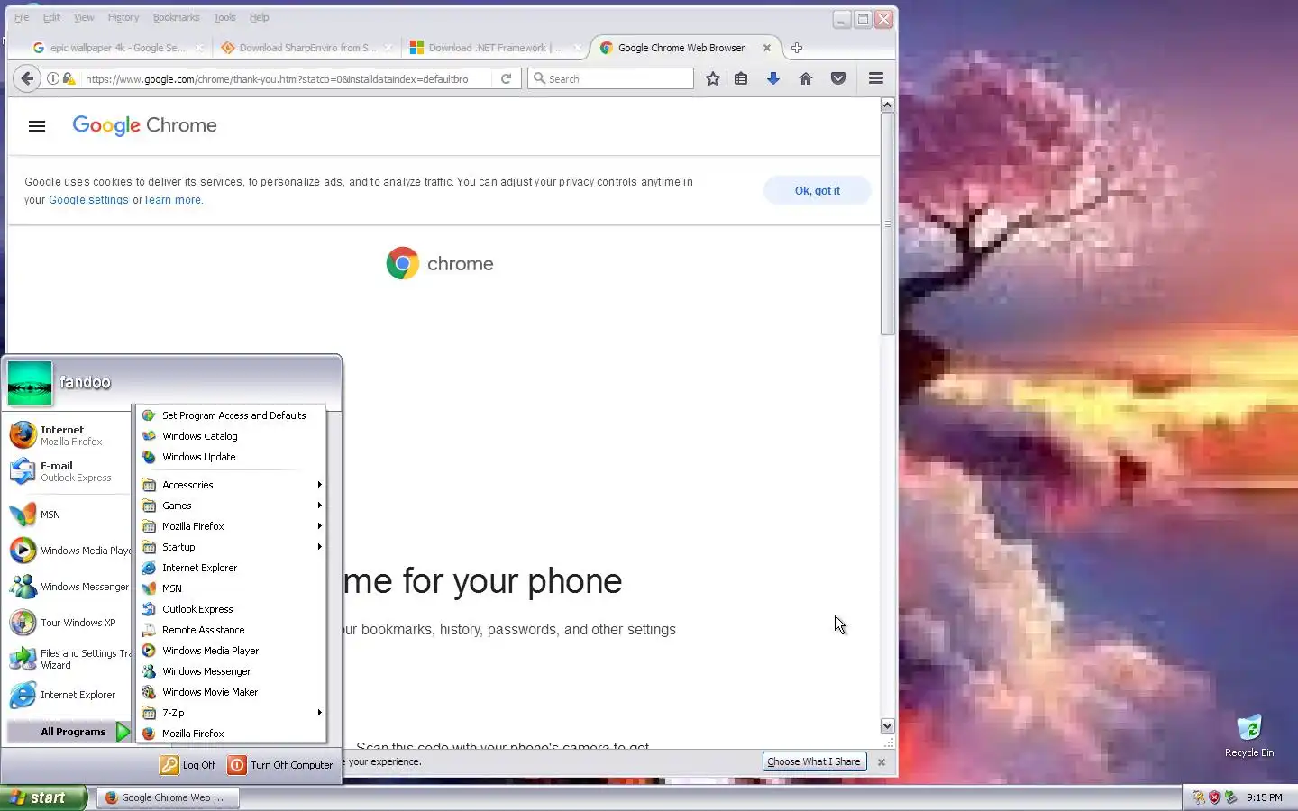Expand the Startup submenu
The height and width of the screenshot is (811, 1298).
pos(231,547)
